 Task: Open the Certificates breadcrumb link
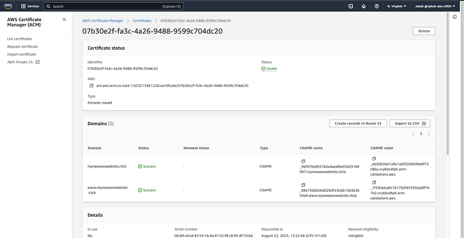point(142,21)
